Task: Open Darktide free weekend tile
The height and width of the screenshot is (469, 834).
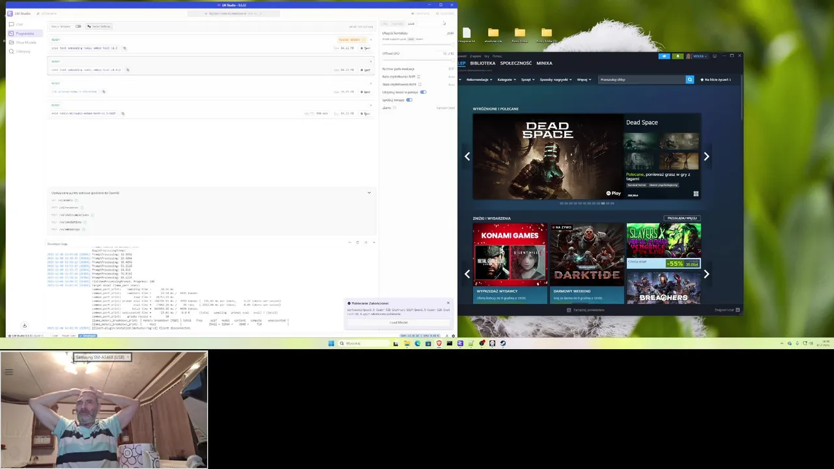Action: [x=586, y=263]
